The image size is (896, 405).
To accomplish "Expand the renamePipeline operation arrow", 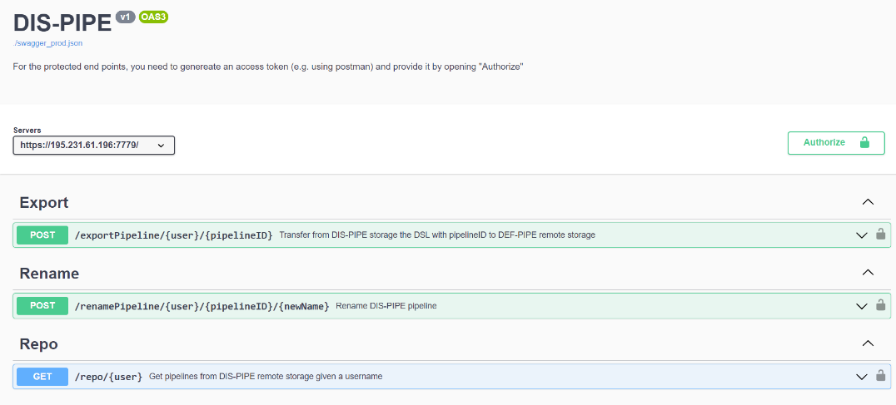I will point(862,306).
